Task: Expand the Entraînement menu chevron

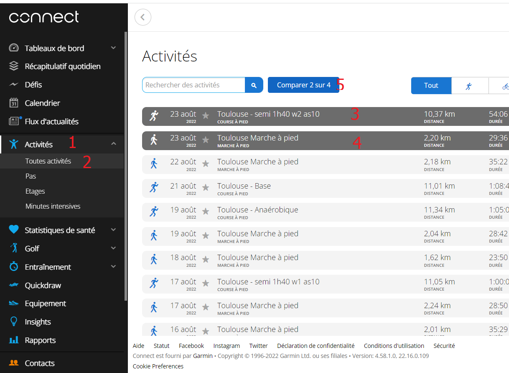Action: pyautogui.click(x=113, y=266)
